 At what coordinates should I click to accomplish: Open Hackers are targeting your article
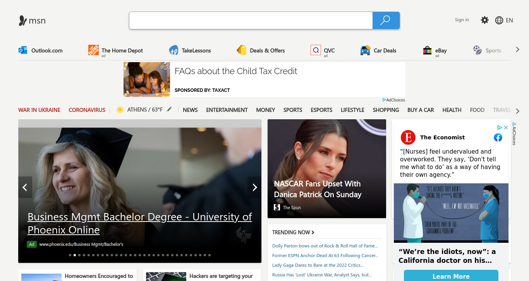(x=221, y=276)
